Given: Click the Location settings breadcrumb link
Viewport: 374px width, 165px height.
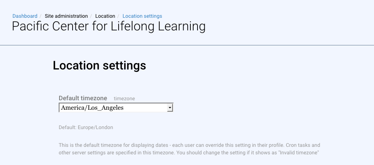Looking at the screenshot, I should [x=142, y=16].
